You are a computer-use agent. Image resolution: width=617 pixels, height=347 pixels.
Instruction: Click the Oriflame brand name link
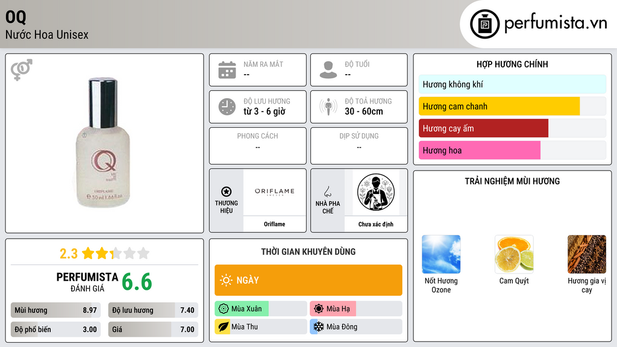pyautogui.click(x=274, y=224)
